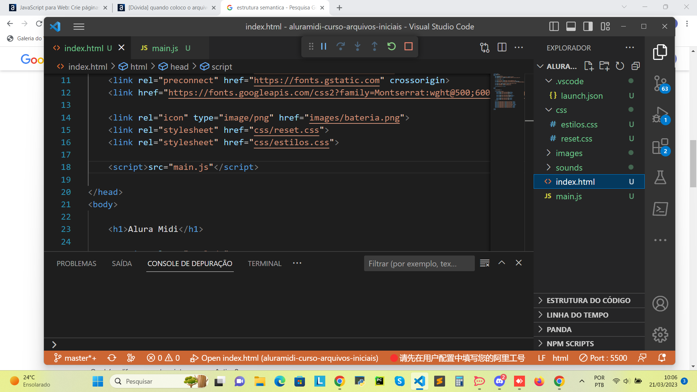697x392 pixels.
Task: Click LF end of line selector
Action: point(542,358)
